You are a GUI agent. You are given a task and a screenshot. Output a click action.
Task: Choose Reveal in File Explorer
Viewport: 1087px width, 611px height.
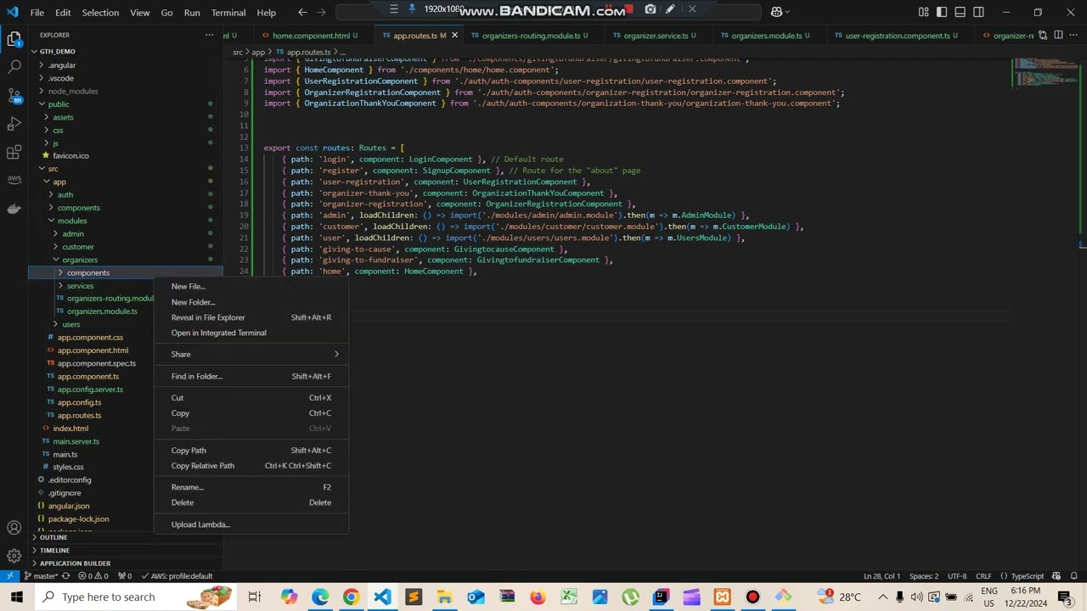click(x=251, y=317)
